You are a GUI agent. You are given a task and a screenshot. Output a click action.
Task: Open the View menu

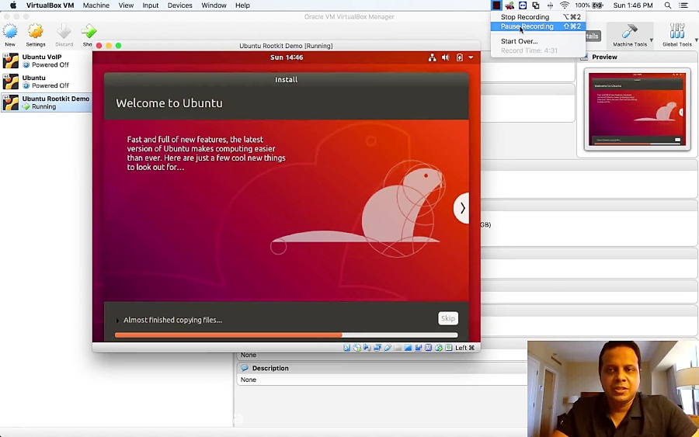click(126, 5)
